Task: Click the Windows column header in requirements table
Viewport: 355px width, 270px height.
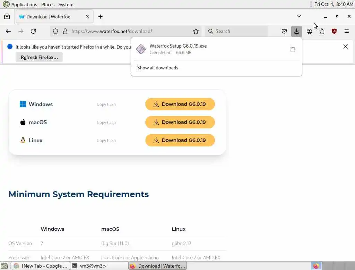Action: coord(53,229)
